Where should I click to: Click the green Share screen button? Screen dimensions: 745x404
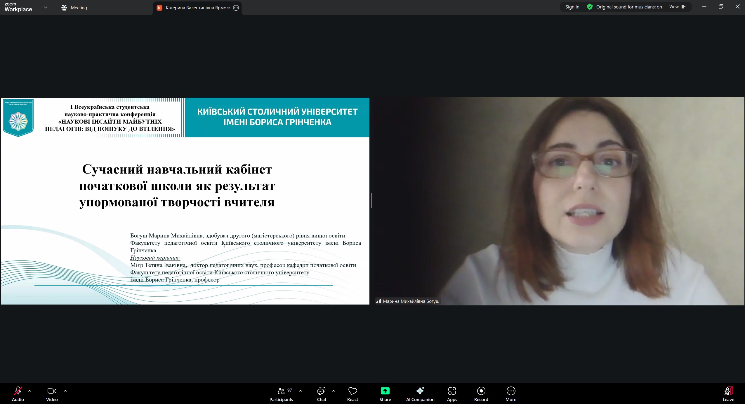point(385,393)
